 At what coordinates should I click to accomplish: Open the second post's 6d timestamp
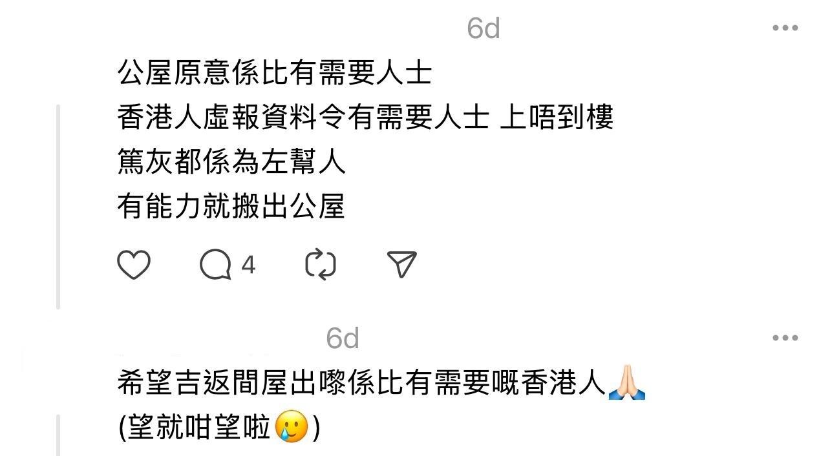343,338
